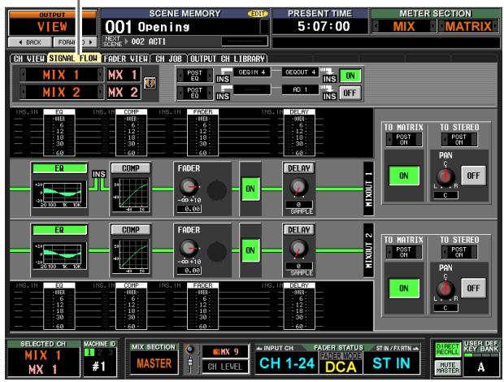Adjust the MIX 2 DELAY knob
This screenshot has height=382, width=504.
click(x=298, y=249)
